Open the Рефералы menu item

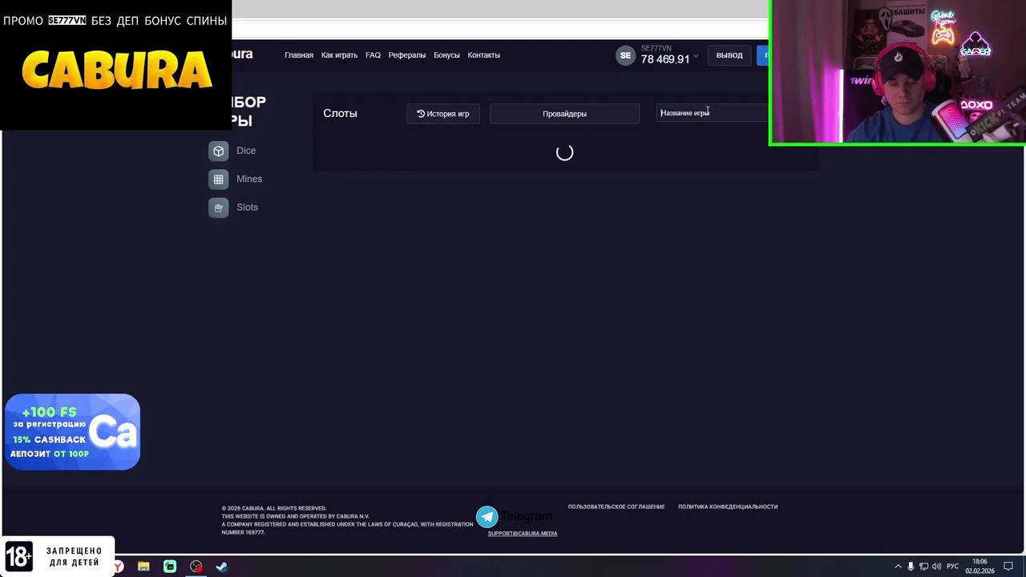pos(407,55)
